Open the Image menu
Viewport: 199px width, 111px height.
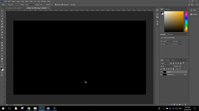point(13,1)
